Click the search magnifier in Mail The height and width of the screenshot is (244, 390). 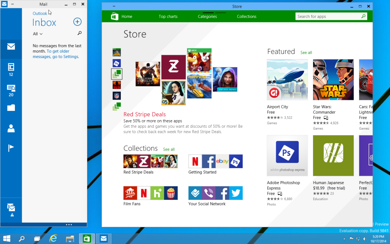pyautogui.click(x=79, y=33)
